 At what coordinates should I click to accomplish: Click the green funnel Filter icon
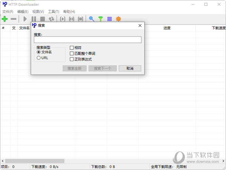101,19
